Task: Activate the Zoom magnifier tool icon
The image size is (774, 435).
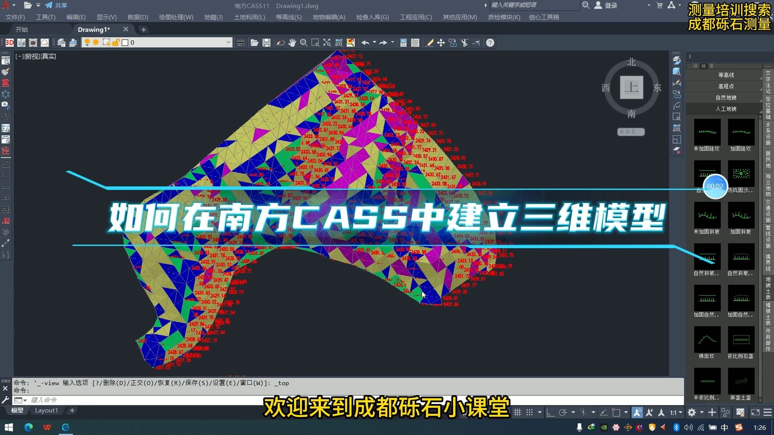Action: (x=304, y=42)
